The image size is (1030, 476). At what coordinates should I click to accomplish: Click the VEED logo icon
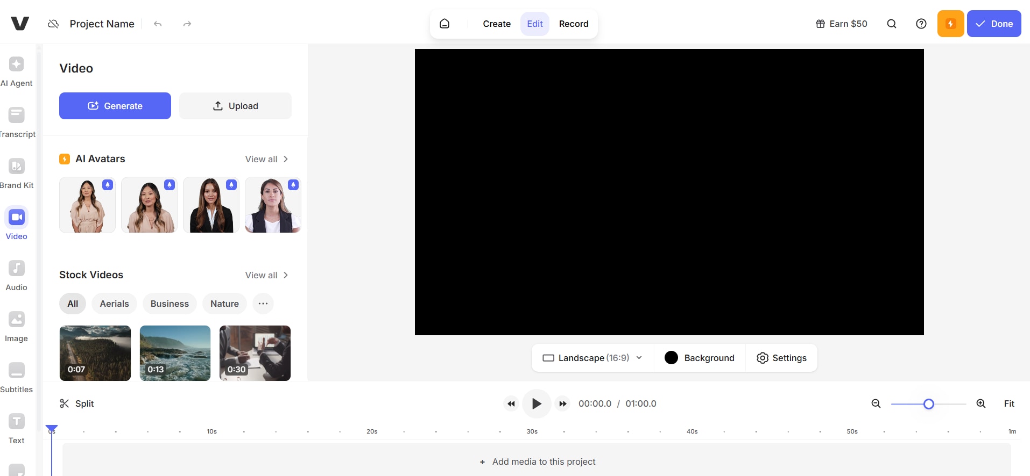tap(20, 24)
